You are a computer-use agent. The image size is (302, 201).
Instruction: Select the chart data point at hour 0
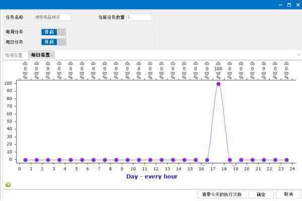tap(25, 160)
